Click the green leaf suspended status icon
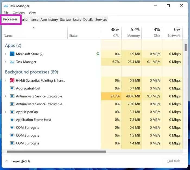 tap(98, 54)
